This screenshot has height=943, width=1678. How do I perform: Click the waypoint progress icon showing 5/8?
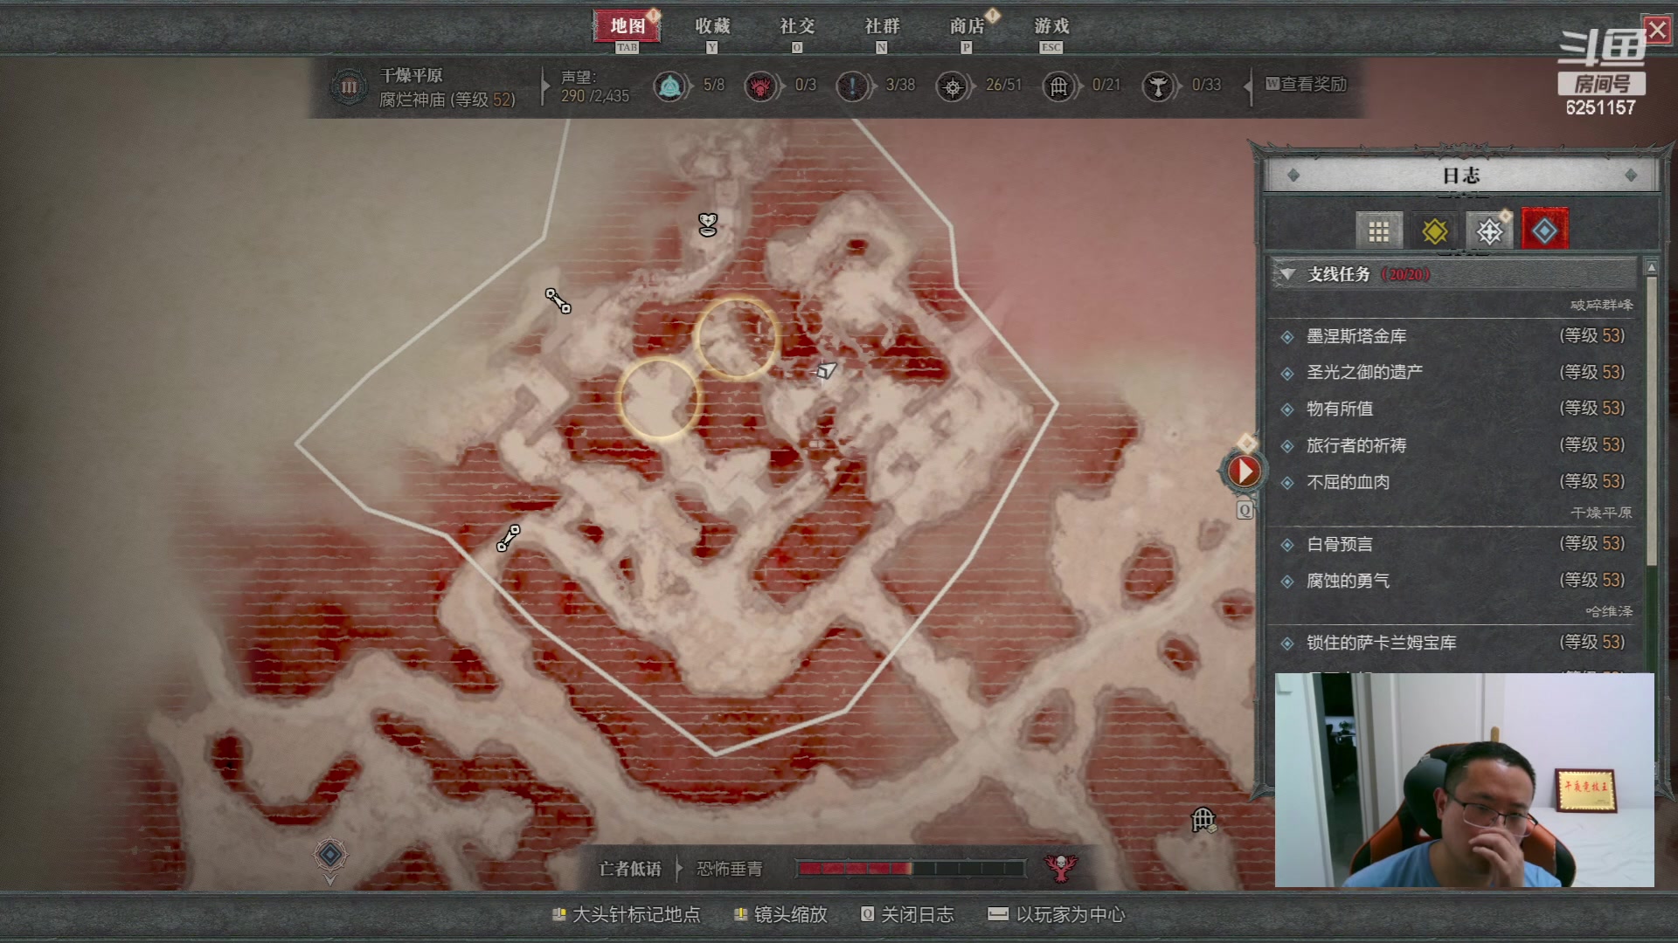point(670,86)
